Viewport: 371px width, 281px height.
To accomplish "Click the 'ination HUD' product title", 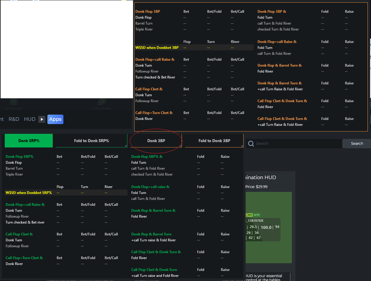I will 261,177.
